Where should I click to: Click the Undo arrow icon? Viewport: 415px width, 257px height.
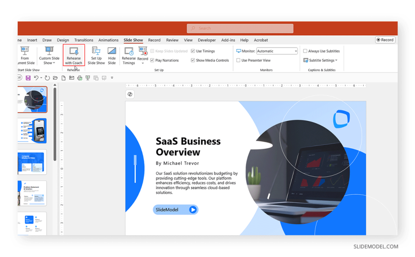point(36,78)
